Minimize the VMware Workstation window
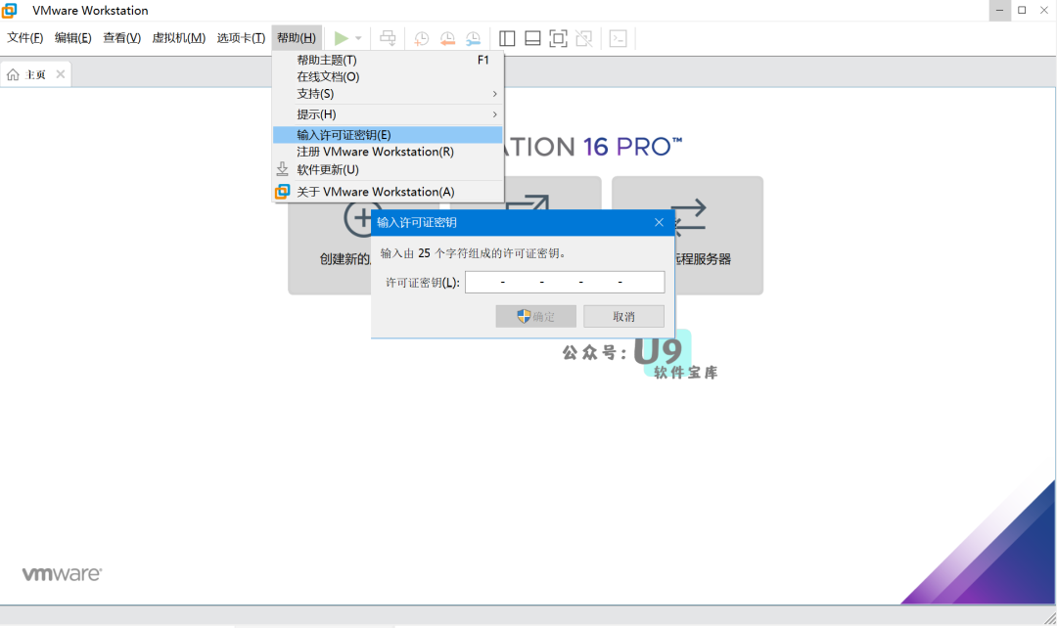The height and width of the screenshot is (628, 1057). [x=999, y=10]
